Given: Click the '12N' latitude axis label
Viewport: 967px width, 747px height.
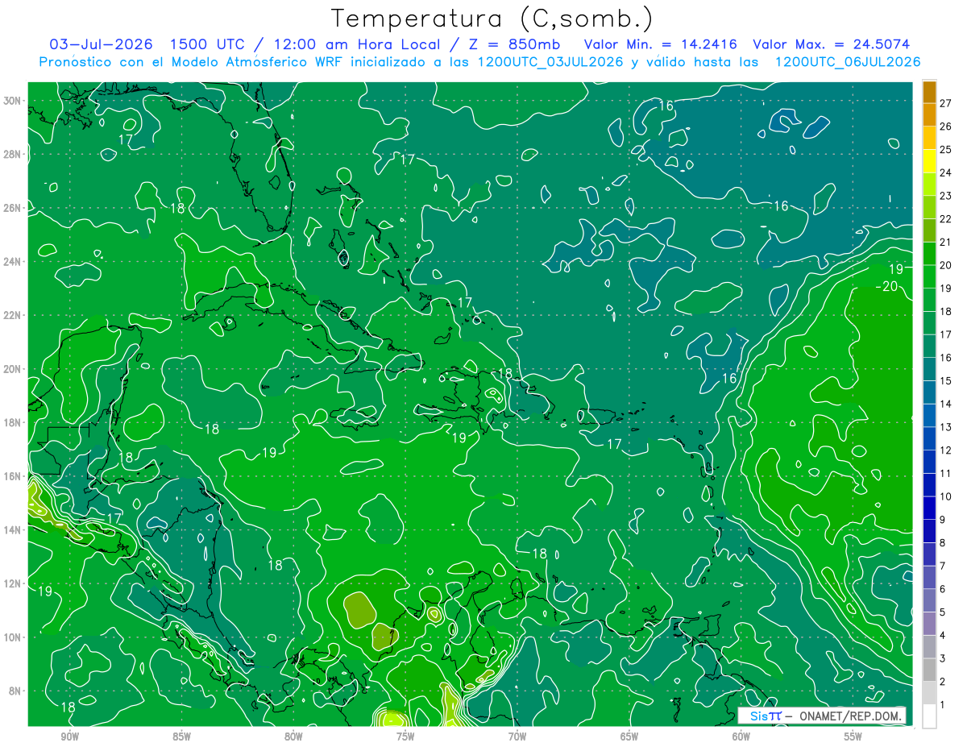Looking at the screenshot, I should 13,583.
